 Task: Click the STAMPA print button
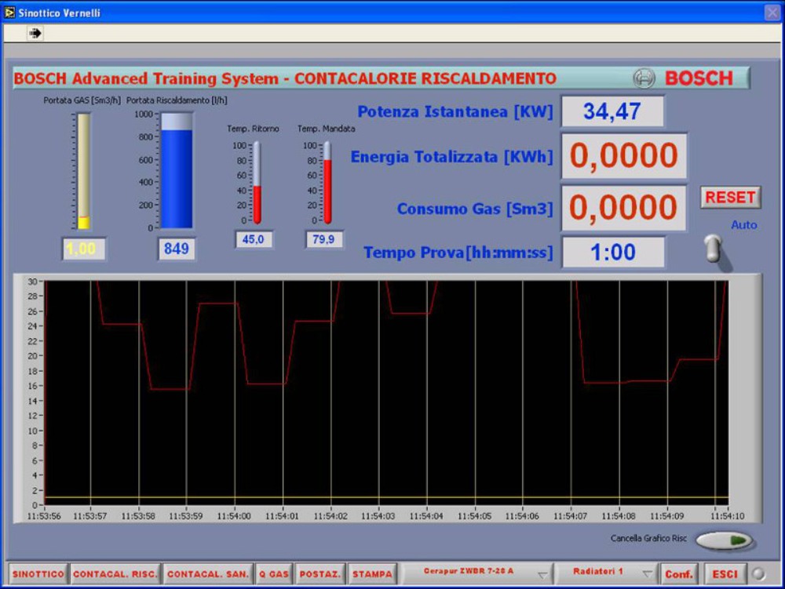[372, 574]
